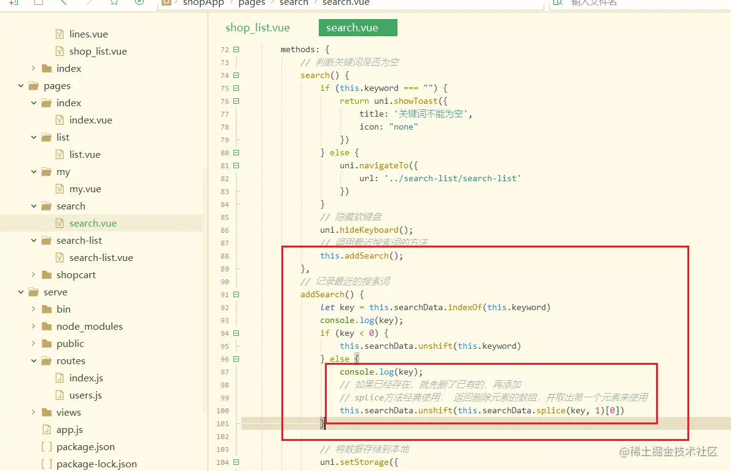The width and height of the screenshot is (731, 471).
Task: Open list.vue in the project tree
Action: tap(85, 155)
